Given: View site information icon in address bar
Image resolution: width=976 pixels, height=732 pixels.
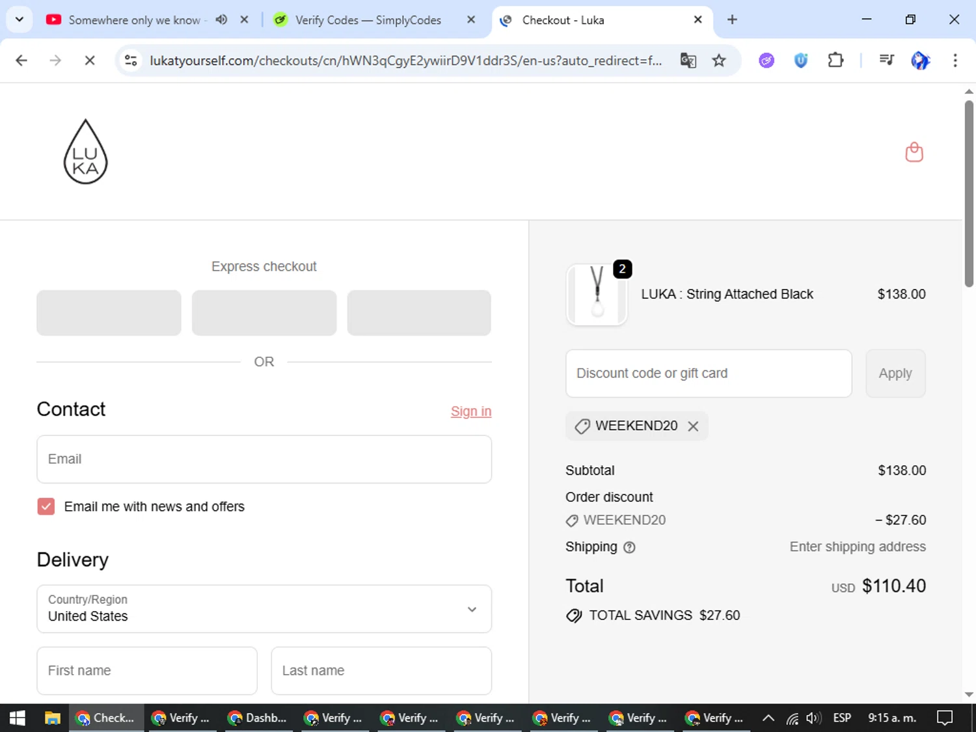Looking at the screenshot, I should [x=131, y=61].
